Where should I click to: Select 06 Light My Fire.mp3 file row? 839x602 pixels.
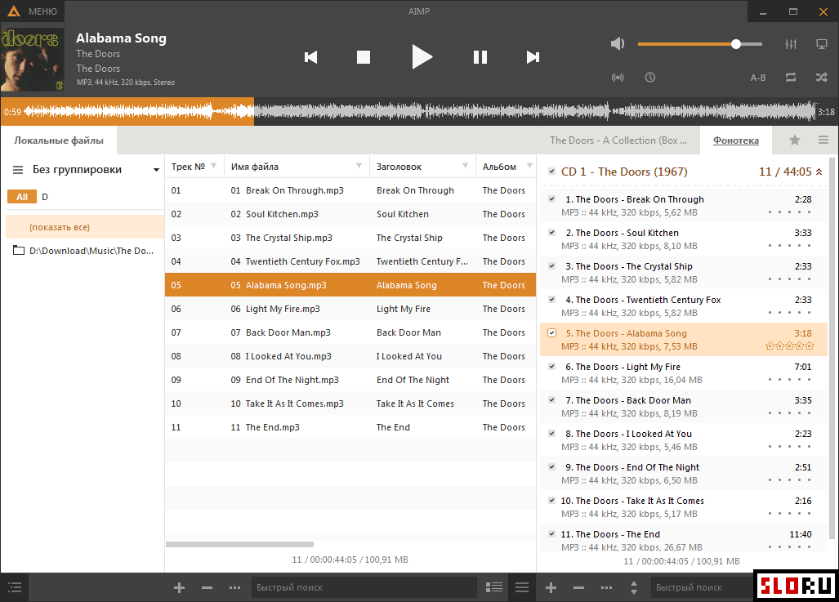pyautogui.click(x=350, y=309)
